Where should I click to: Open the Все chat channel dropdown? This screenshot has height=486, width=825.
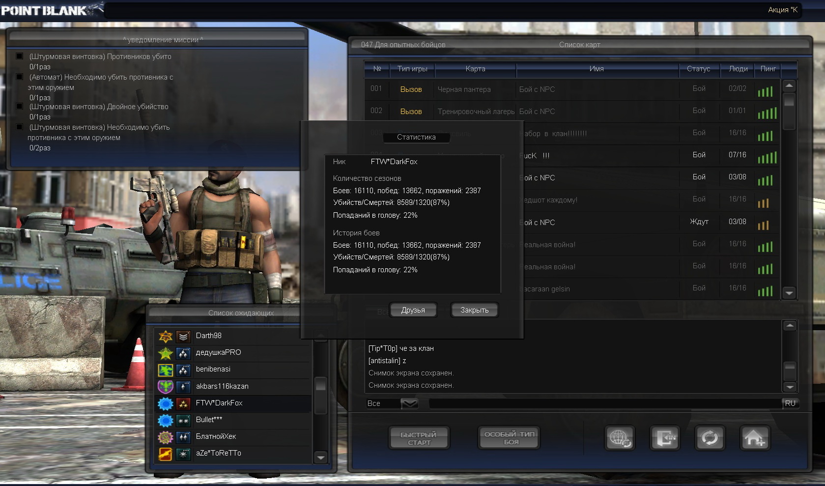[409, 403]
